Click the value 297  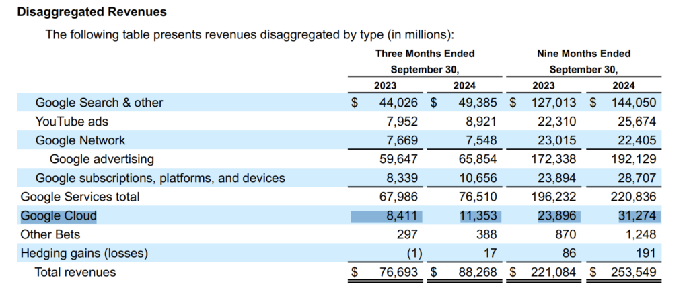407,234
